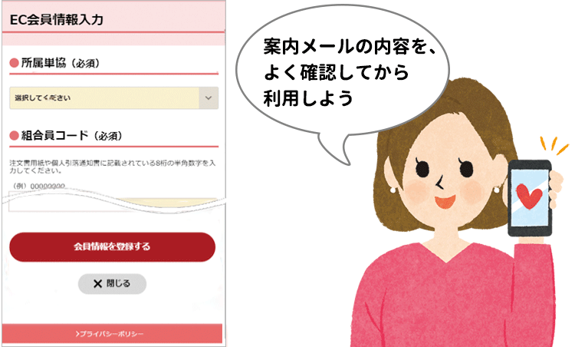Viewport: 575px width, 347px height.
Task: Click the red bullet next to 所属単協
Action: click(x=15, y=63)
